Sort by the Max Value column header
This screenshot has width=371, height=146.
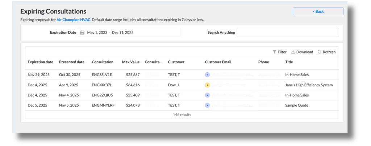[x=130, y=62]
